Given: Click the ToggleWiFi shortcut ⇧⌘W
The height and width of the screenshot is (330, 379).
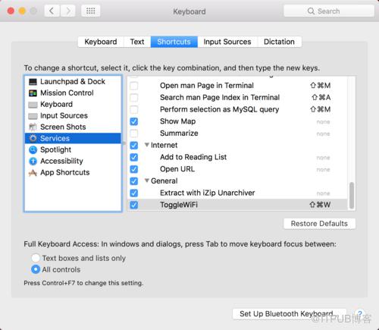Looking at the screenshot, I should [x=320, y=205].
